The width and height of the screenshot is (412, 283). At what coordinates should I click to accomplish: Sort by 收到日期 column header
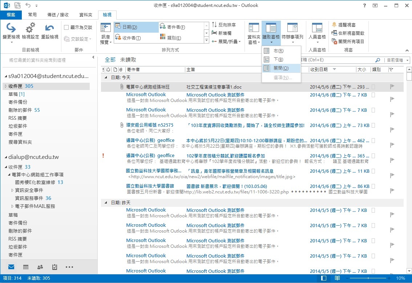pyautogui.click(x=332, y=70)
